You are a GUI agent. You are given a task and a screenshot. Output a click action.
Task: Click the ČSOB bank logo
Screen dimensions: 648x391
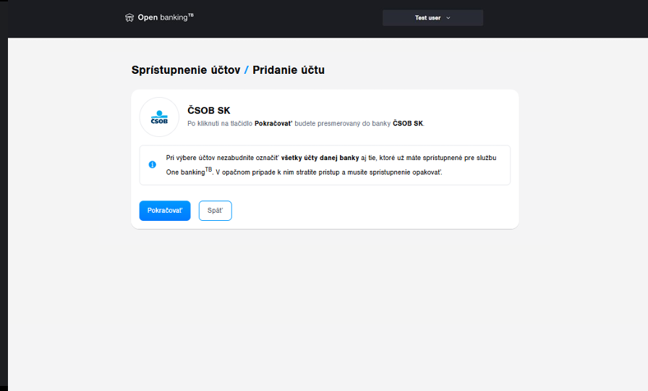(159, 117)
